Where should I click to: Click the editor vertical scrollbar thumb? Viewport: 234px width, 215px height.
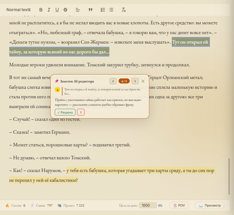click(x=229, y=176)
